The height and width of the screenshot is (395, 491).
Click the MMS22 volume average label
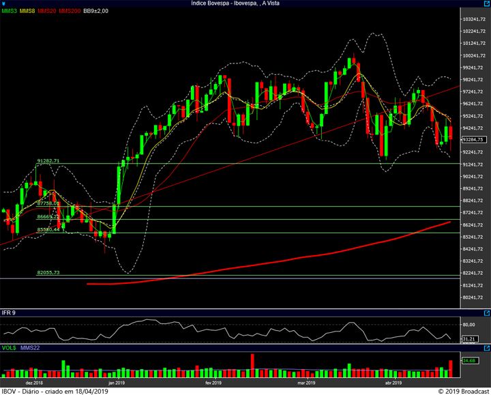[x=29, y=348]
